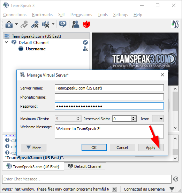Close the Manage Virtual Server dialog
This screenshot has width=182, height=193.
pos(162,75)
